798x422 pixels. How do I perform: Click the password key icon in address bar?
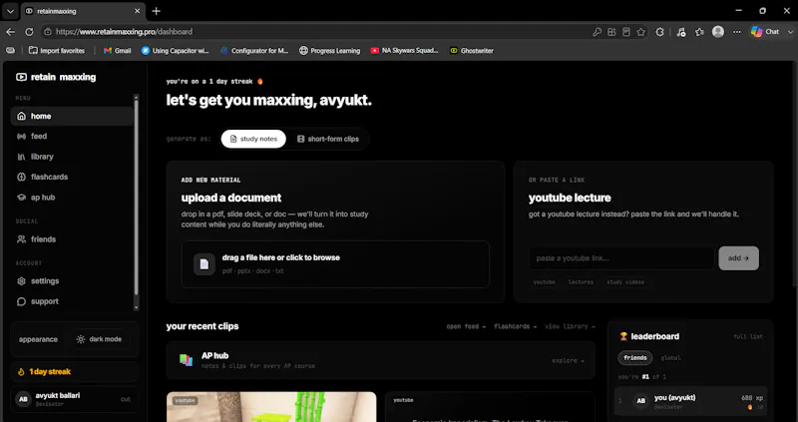pos(597,32)
